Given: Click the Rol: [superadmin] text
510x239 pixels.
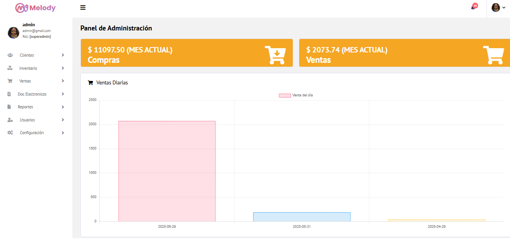Looking at the screenshot, I should (37, 37).
